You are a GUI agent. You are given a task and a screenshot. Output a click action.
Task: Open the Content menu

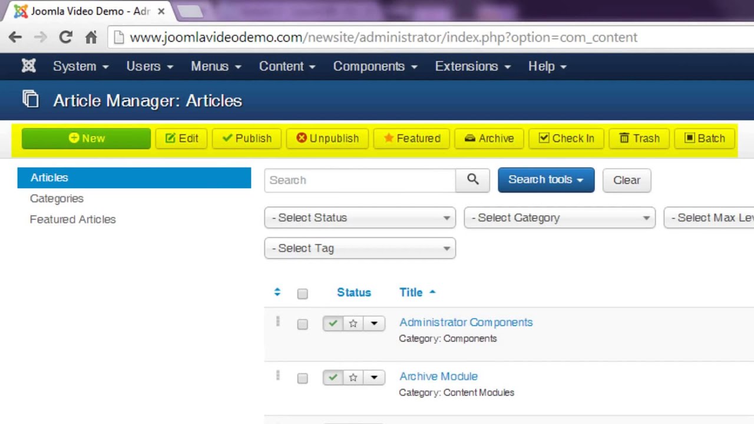(287, 66)
